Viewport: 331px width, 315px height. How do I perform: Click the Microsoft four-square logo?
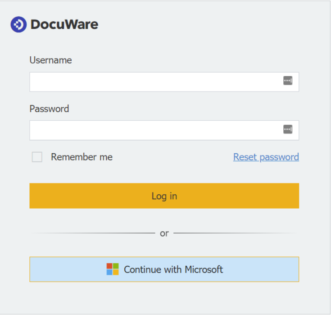click(x=113, y=269)
